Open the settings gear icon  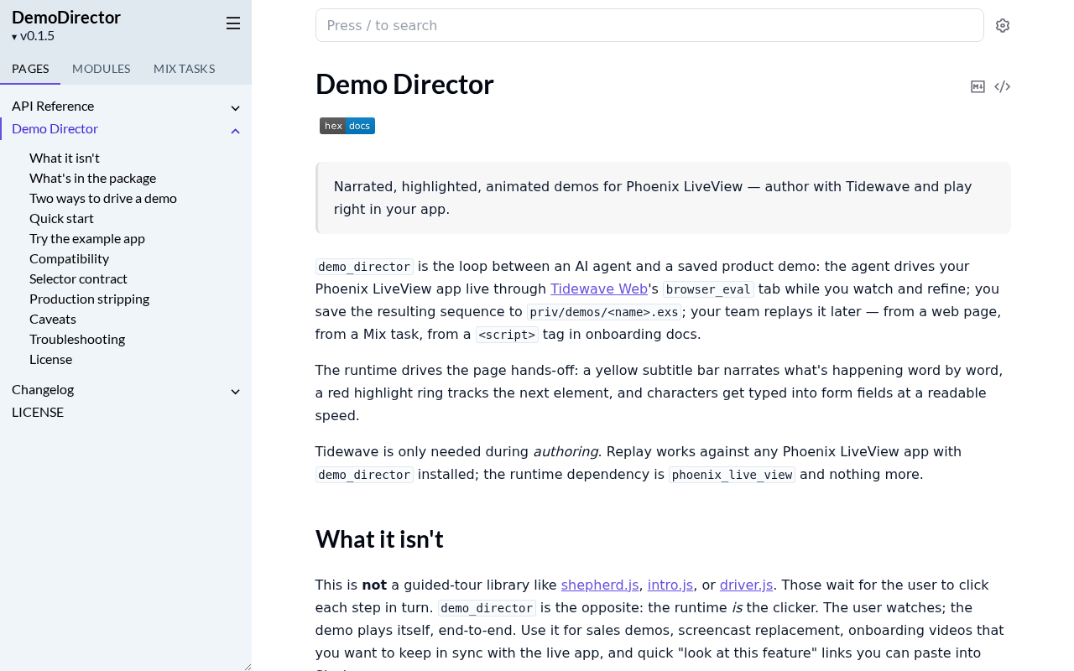(x=1003, y=25)
